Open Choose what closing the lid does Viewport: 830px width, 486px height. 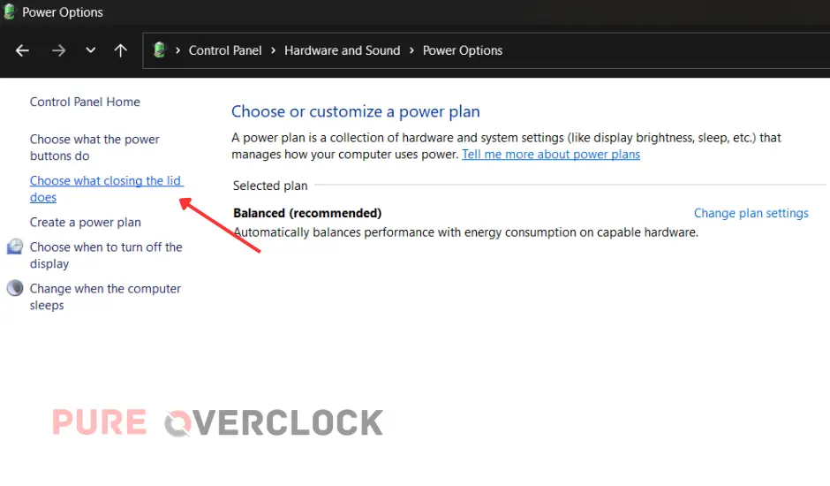[105, 189]
